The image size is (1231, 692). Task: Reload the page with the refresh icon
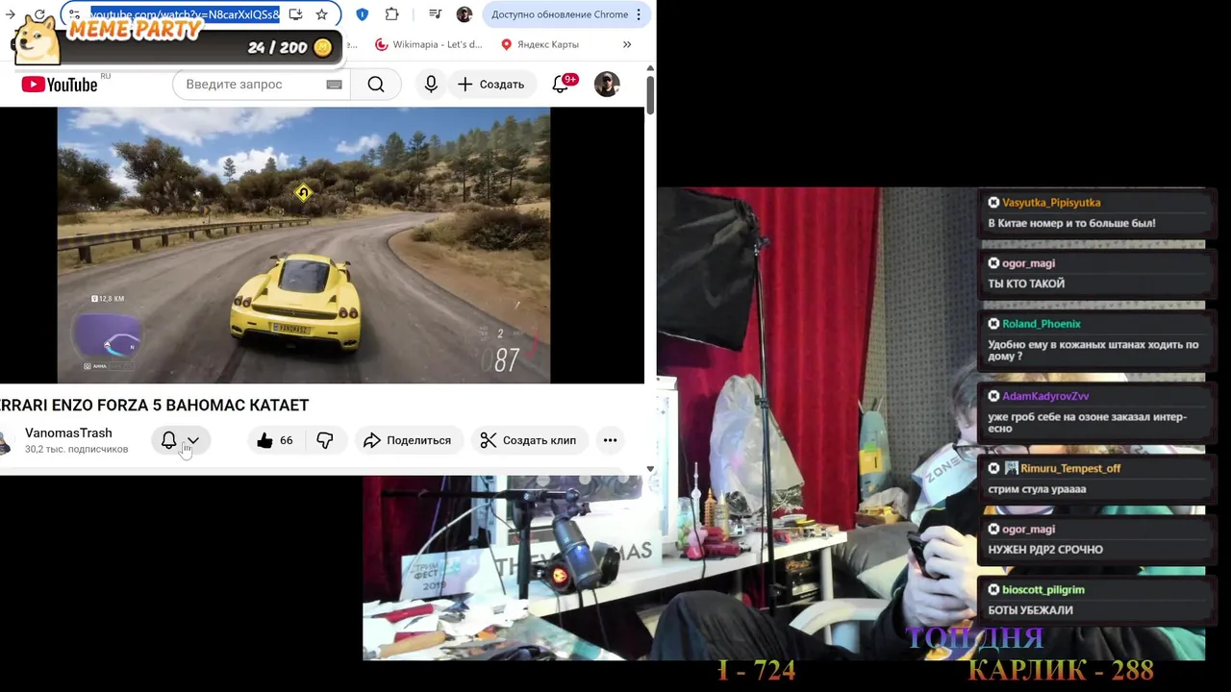39,14
